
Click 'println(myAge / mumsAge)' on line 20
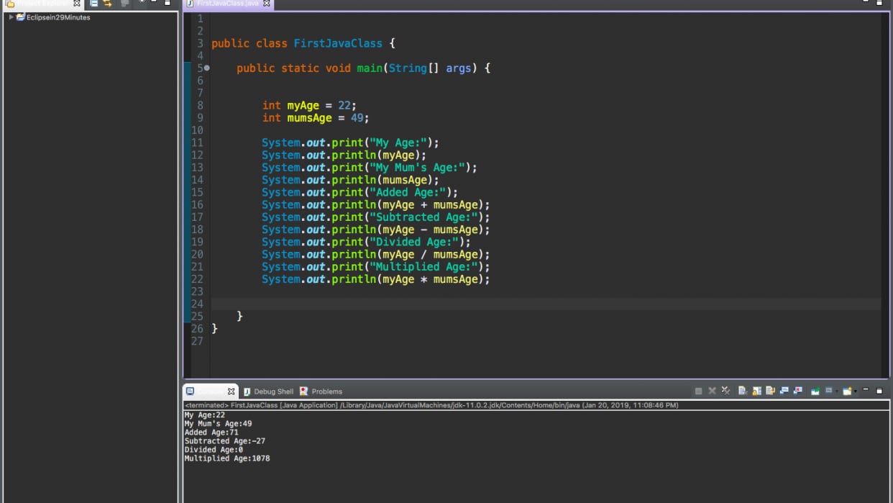pos(408,255)
